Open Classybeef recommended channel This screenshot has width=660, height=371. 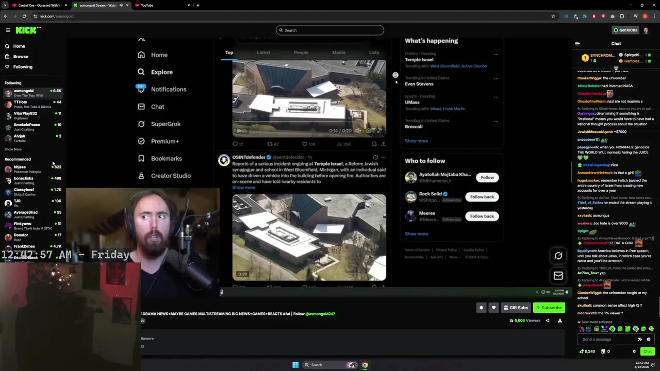[33, 192]
